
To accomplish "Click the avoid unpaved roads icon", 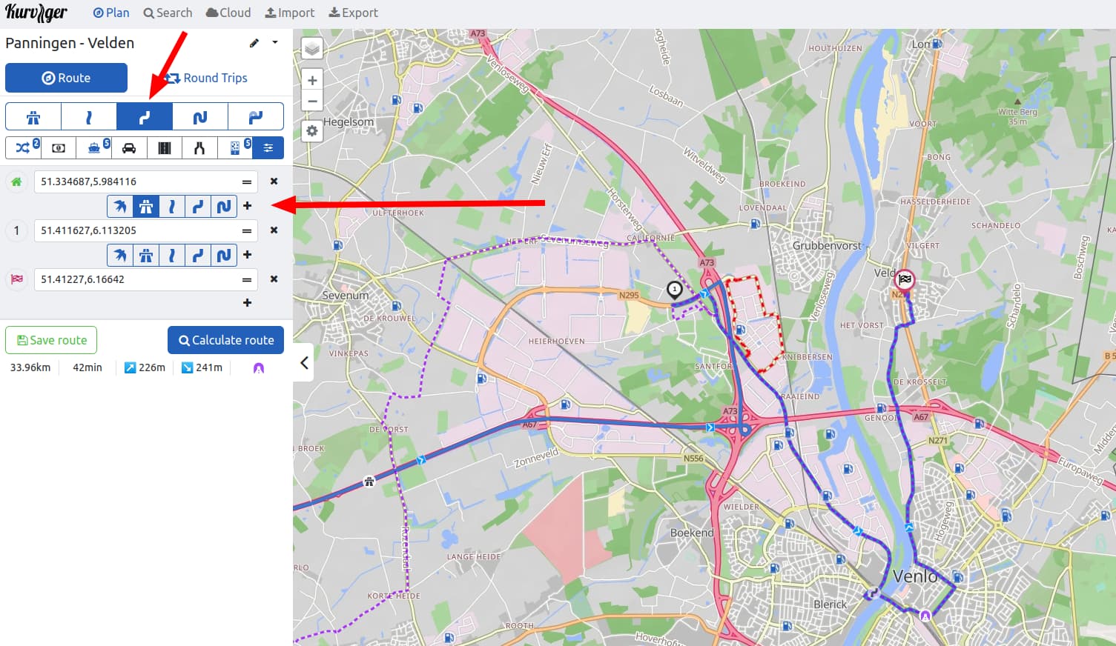I will 165,148.
